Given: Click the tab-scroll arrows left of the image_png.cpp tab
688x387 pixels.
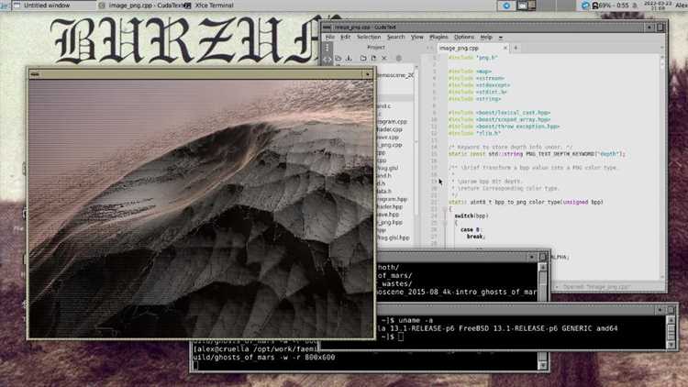Looking at the screenshot, I should 430,48.
